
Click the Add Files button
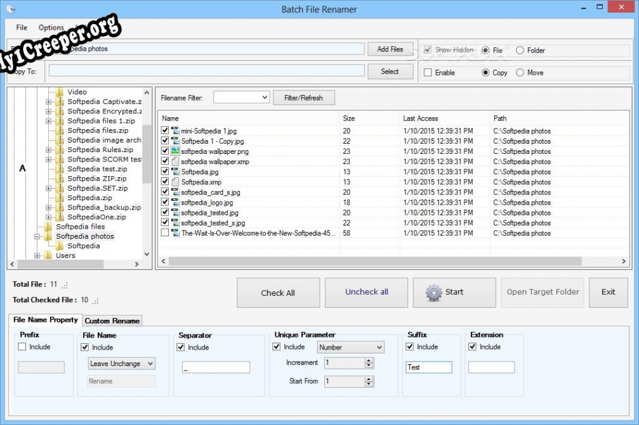pyautogui.click(x=390, y=49)
